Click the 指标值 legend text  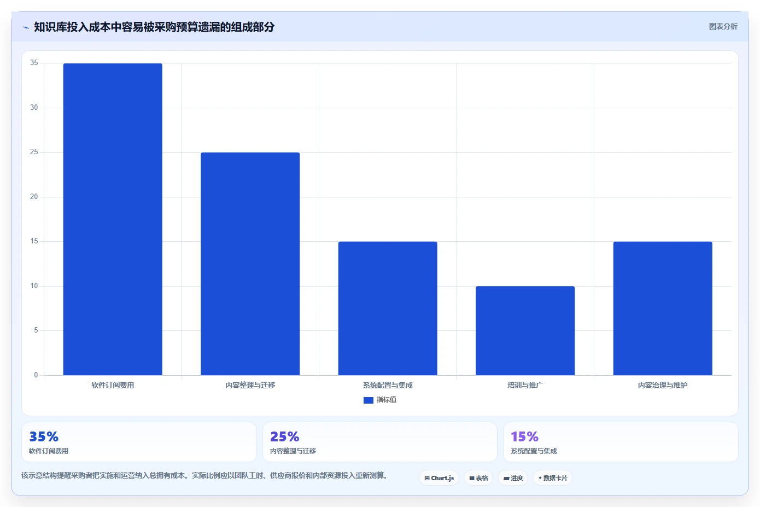pyautogui.click(x=387, y=400)
